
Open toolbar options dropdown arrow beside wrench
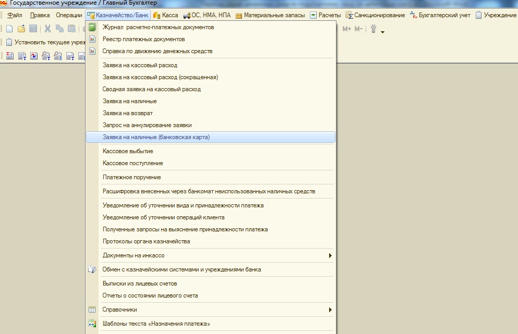pyautogui.click(x=383, y=32)
